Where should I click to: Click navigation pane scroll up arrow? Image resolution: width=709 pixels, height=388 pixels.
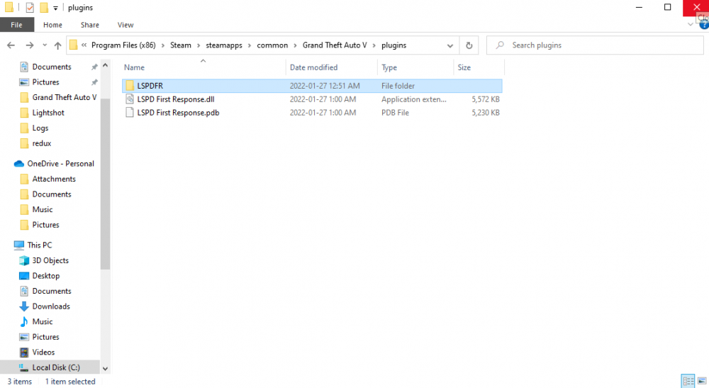pos(106,65)
